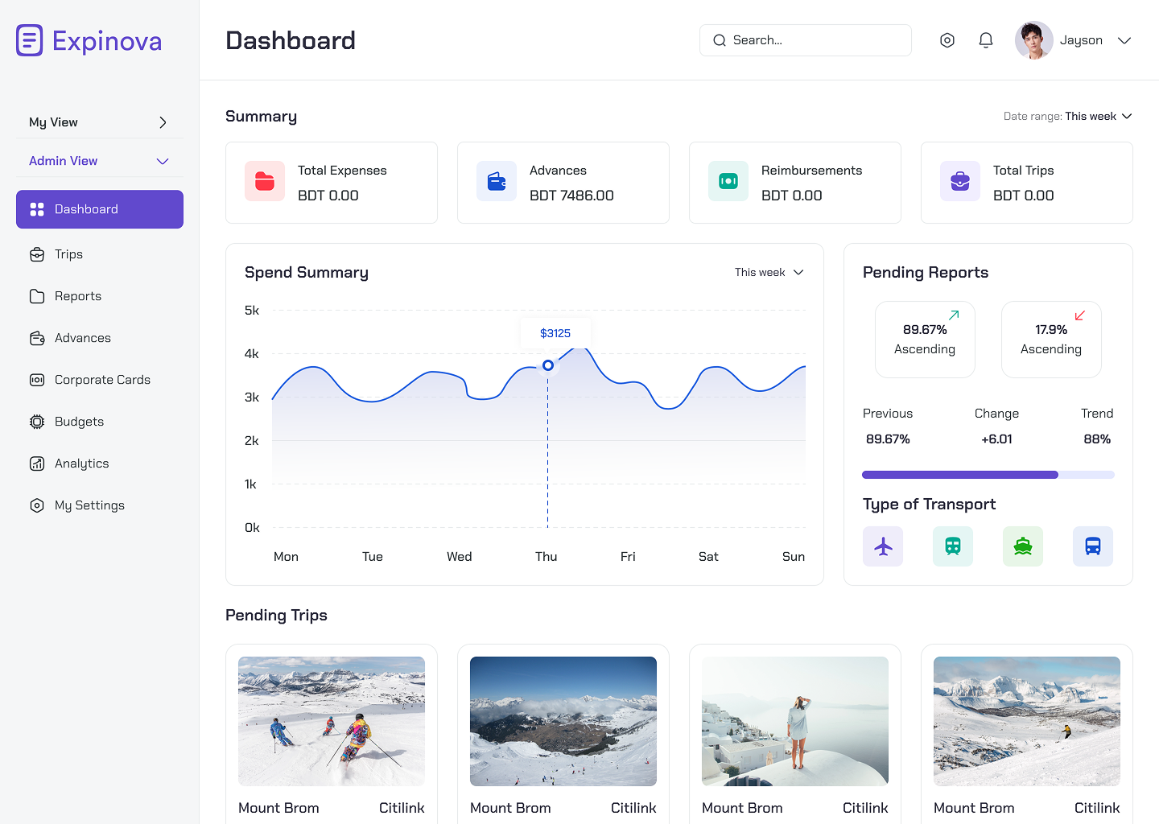Expand the My View section
The image size is (1159, 824).
(98, 122)
